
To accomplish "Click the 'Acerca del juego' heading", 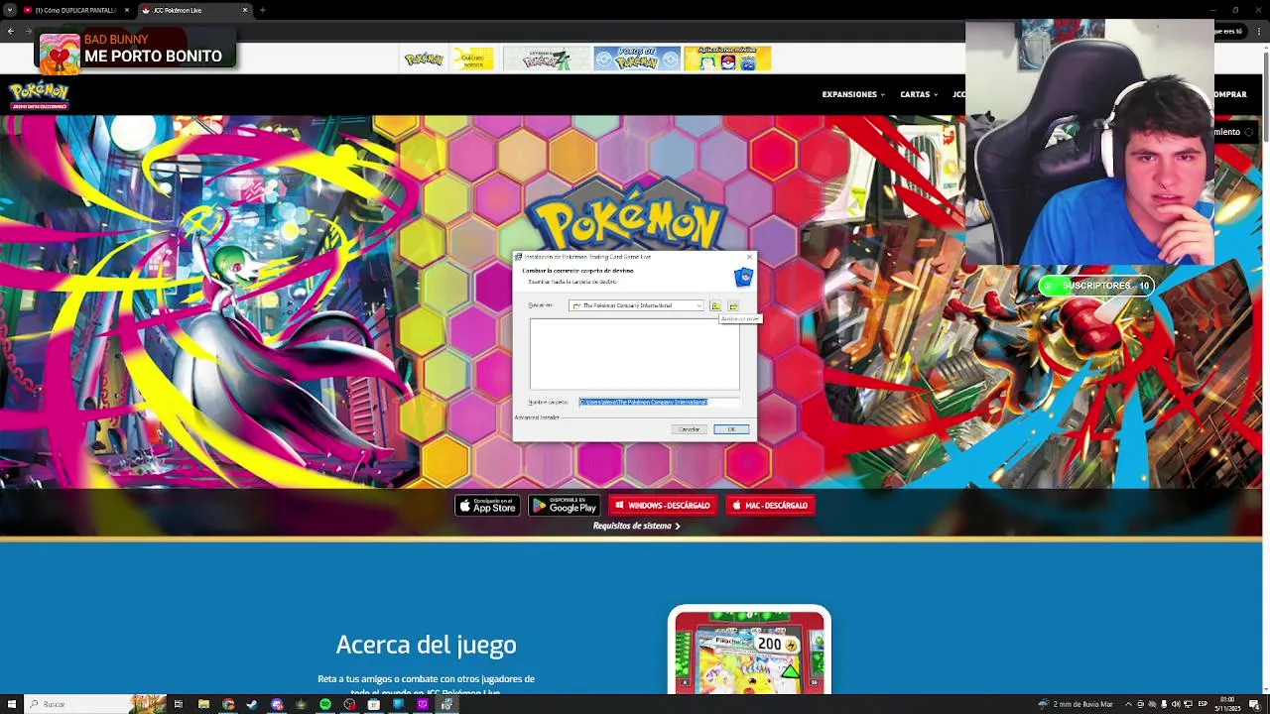I will pyautogui.click(x=426, y=645).
